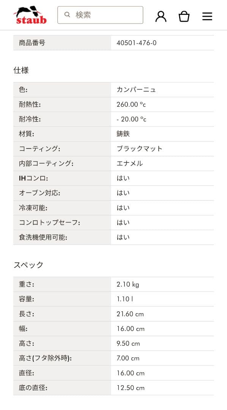
Task: Select the 耐熱性 260.00 °c value
Action: click(132, 104)
